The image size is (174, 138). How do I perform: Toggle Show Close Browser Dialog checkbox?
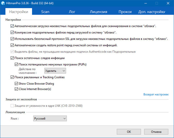tap(16, 84)
